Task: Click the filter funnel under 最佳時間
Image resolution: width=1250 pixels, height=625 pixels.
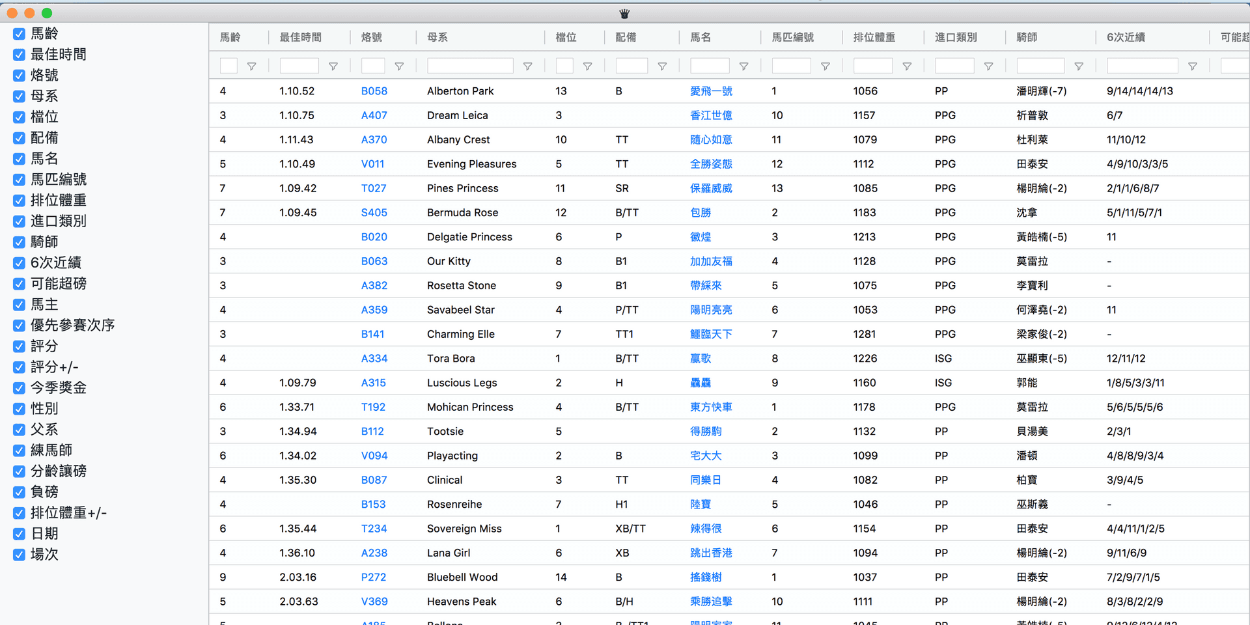Action: pyautogui.click(x=333, y=66)
